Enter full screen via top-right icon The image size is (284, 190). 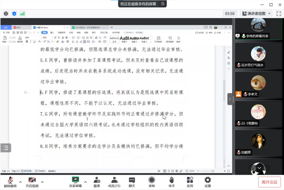(279, 13)
